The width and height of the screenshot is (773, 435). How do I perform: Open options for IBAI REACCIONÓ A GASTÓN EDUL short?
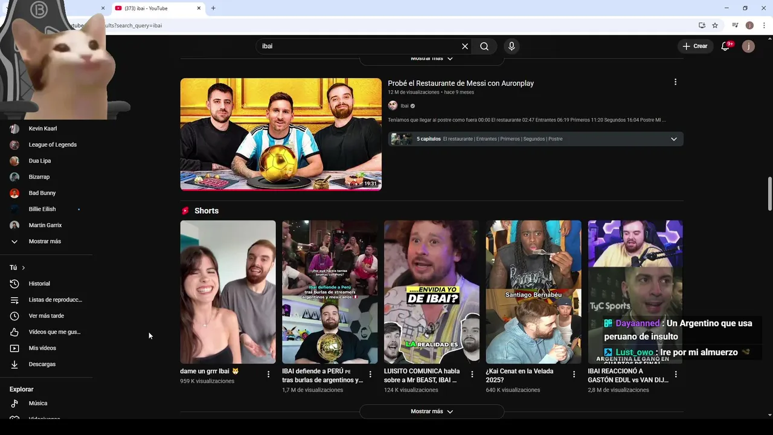pyautogui.click(x=676, y=375)
